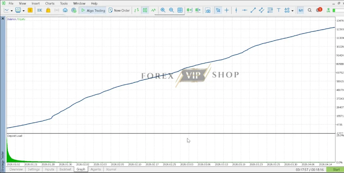Click the signals broadcast icon
The width and height of the screenshot is (344, 173).
point(57,10)
